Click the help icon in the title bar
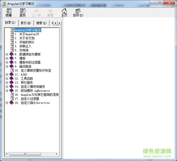Image resolution: width=177 pixels, height=161 pixels. click(x=4, y=4)
